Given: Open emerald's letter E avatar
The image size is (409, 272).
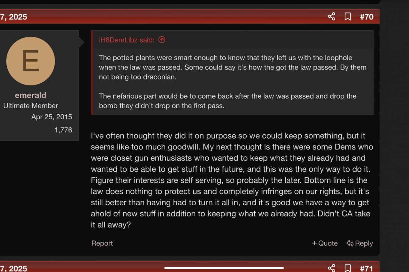Looking at the screenshot, I should [31, 61].
